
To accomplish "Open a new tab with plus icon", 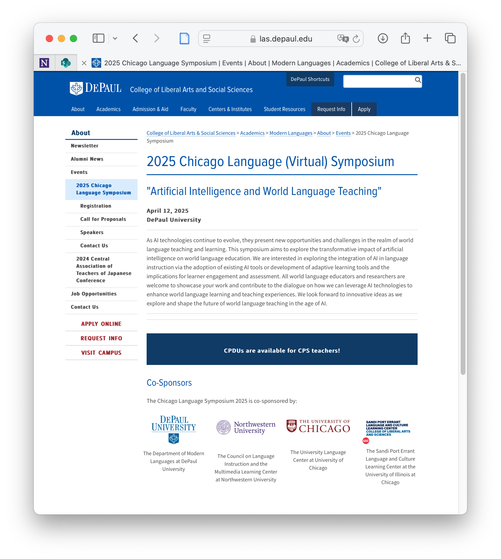I will coord(427,38).
